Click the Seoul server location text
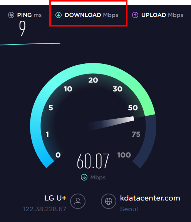 tap(129, 209)
